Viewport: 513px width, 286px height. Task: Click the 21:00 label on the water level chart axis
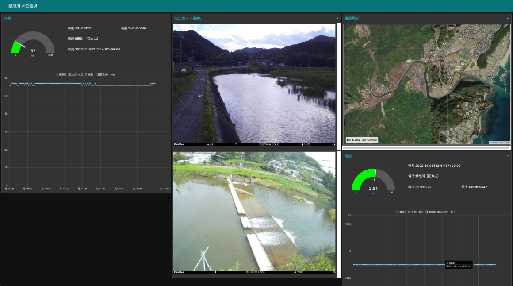[x=82, y=189]
